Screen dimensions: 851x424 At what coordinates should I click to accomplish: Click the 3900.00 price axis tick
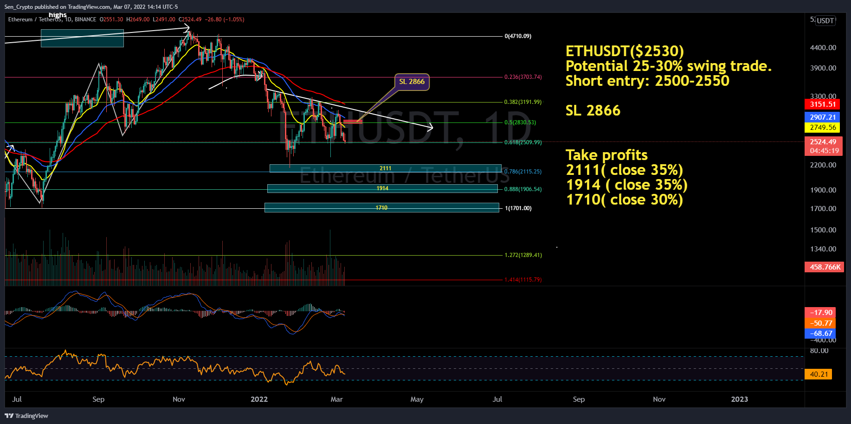[x=823, y=68]
